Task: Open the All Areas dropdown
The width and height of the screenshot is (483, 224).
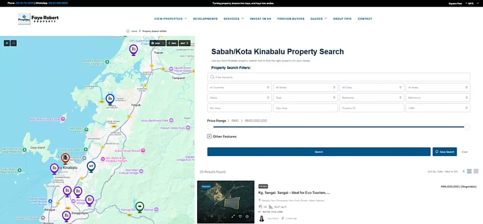Action: pos(438,88)
